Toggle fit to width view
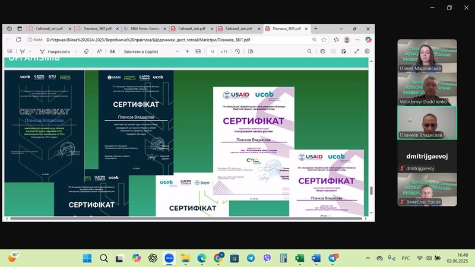 pyautogui.click(x=198, y=52)
